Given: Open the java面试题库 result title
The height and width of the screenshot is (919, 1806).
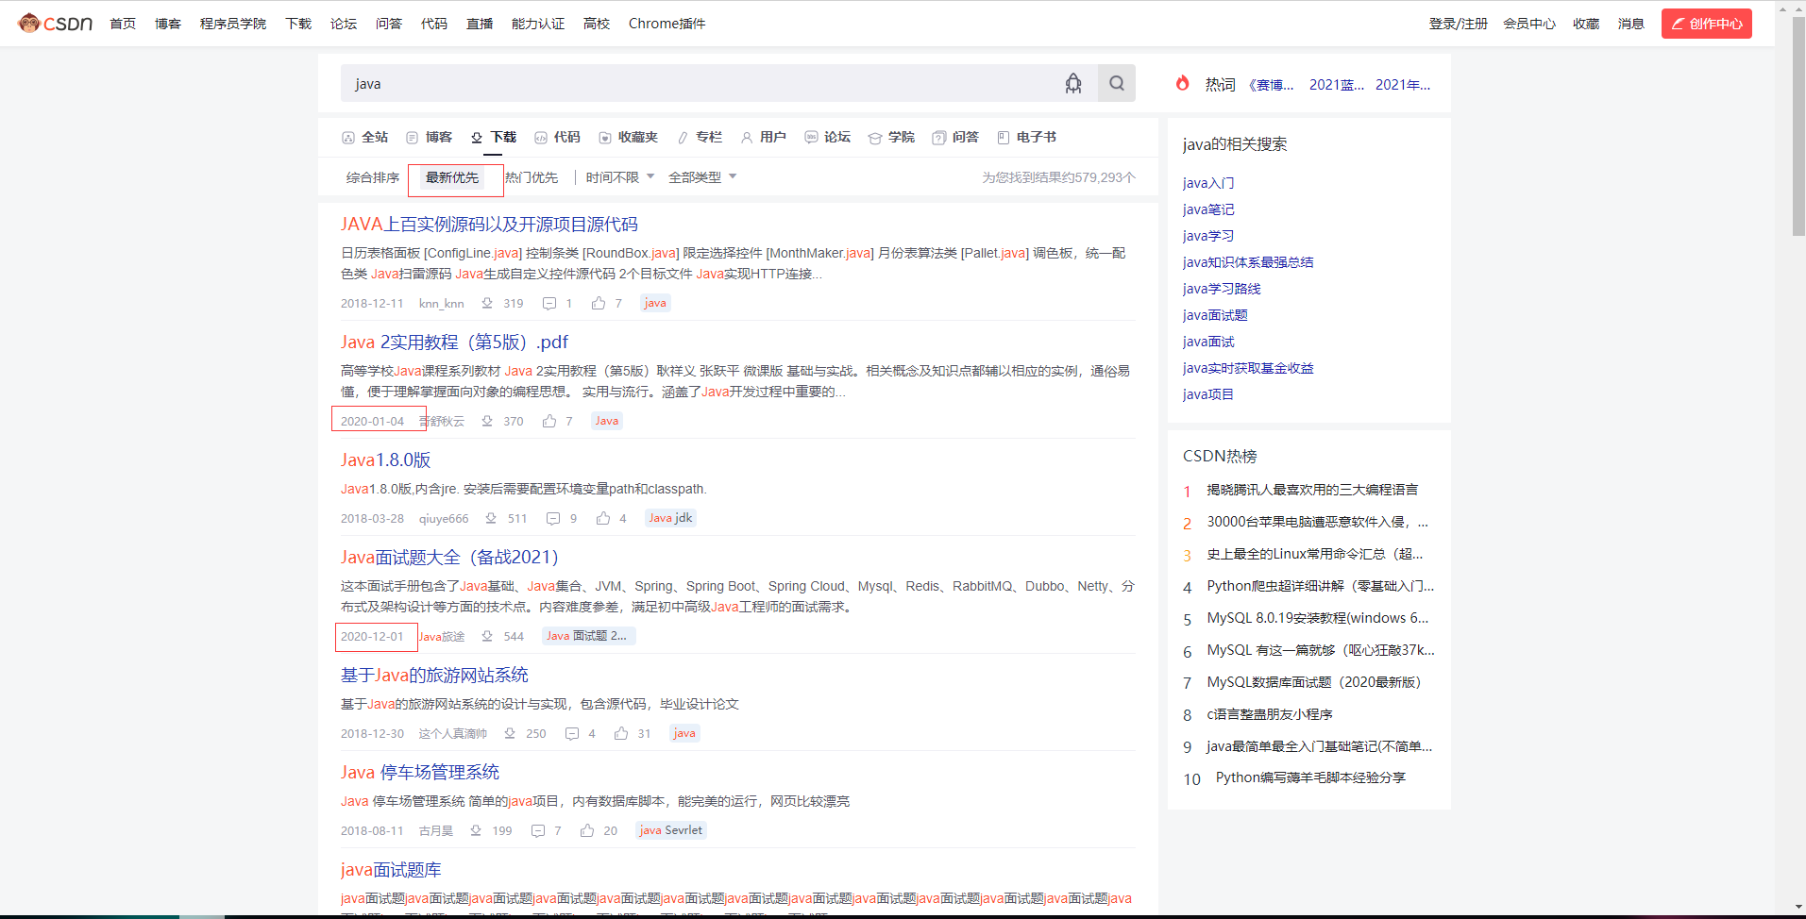Looking at the screenshot, I should click(391, 870).
